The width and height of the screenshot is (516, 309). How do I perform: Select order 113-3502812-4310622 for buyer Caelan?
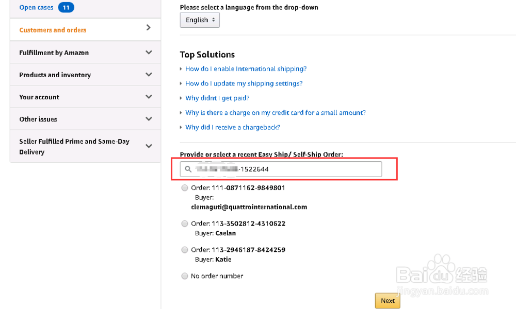(x=185, y=224)
